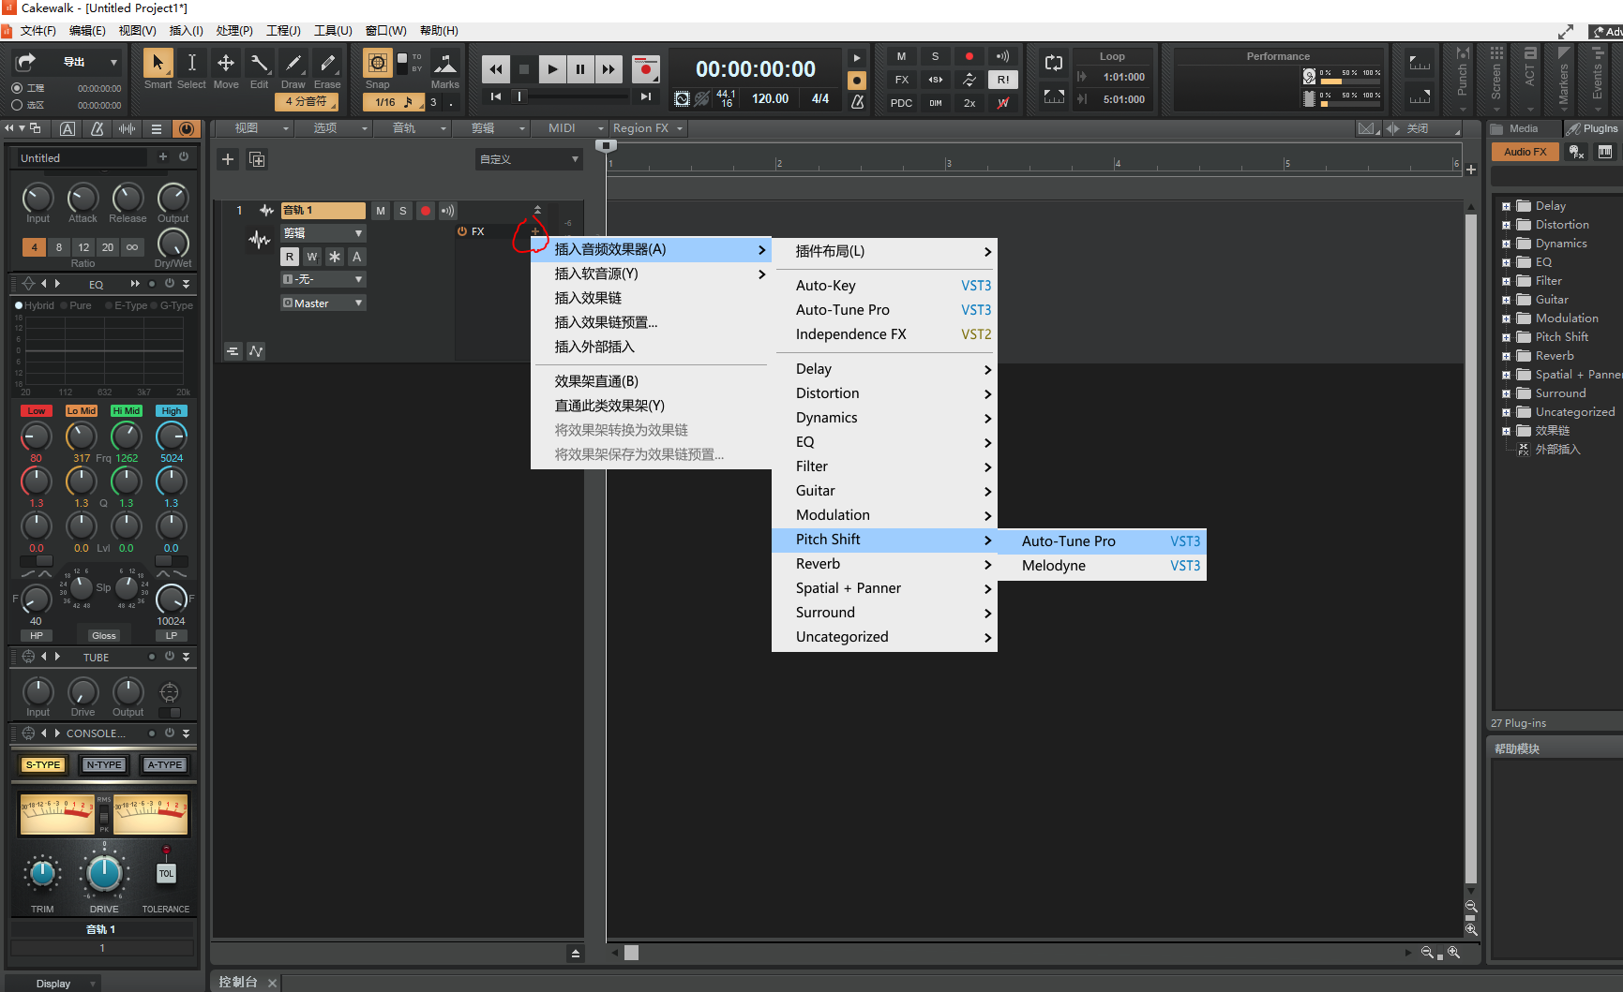Screen dimensions: 1623x992
Task: Open the Region FX menu
Action: tap(648, 128)
